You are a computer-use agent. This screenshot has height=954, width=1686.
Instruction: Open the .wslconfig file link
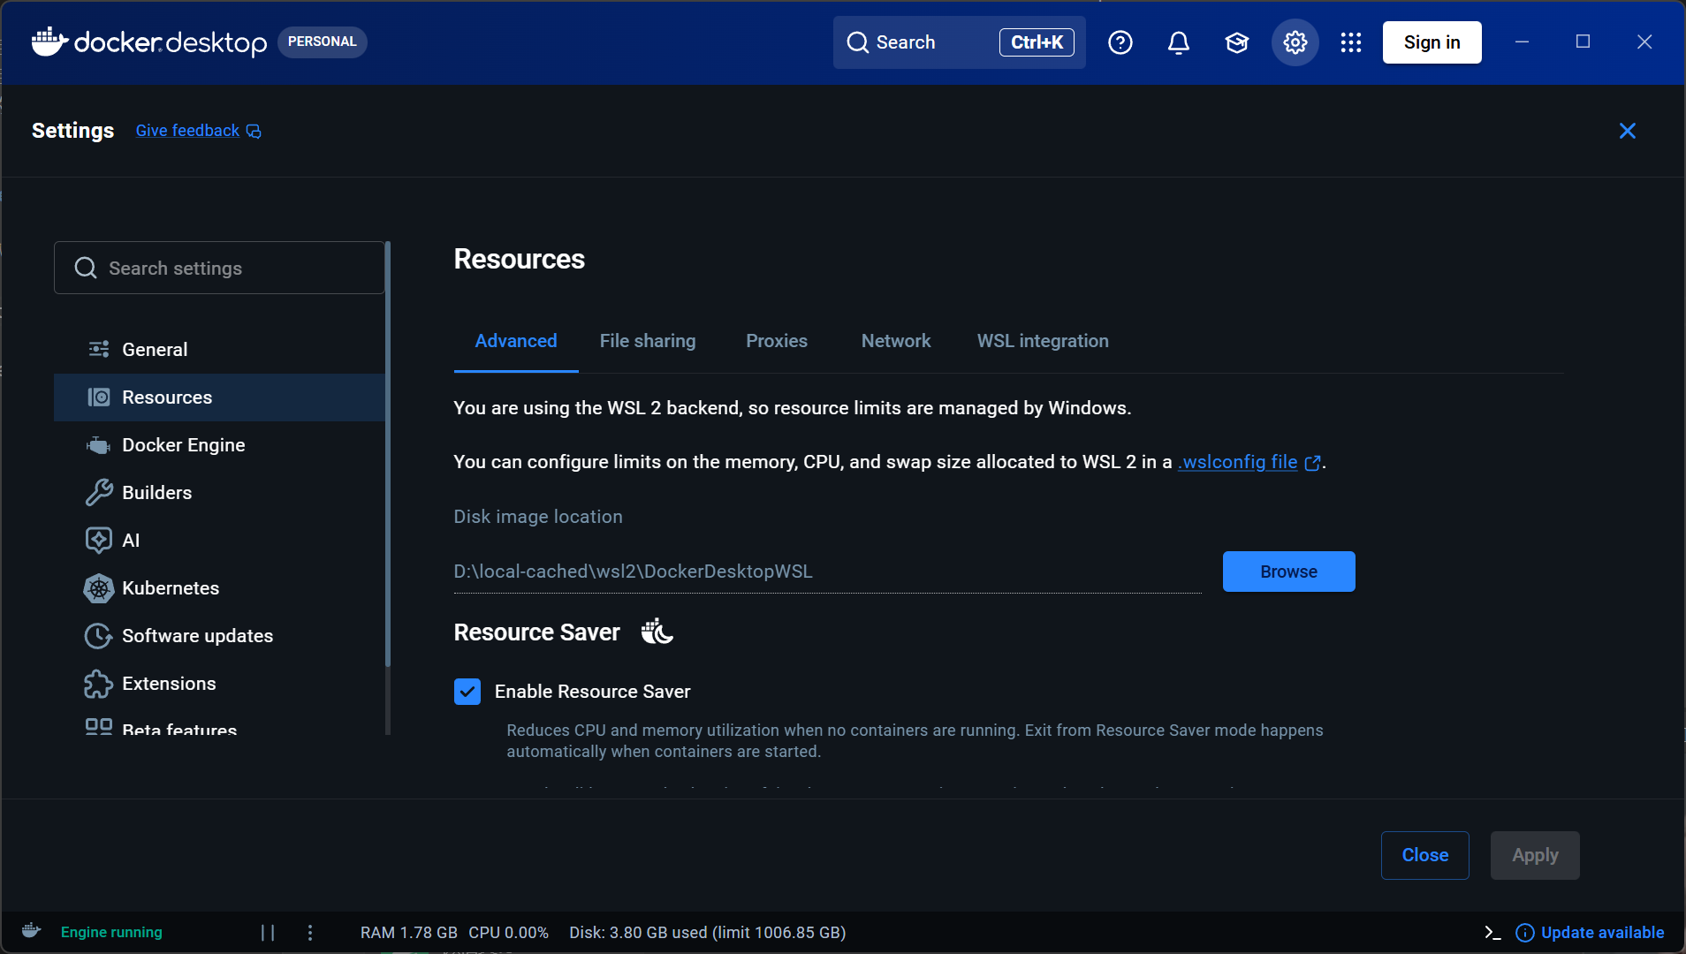coord(1240,462)
